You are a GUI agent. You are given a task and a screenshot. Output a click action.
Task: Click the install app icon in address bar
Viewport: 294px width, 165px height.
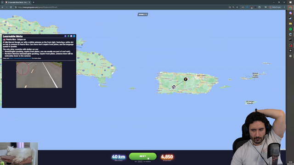tap(230, 7)
